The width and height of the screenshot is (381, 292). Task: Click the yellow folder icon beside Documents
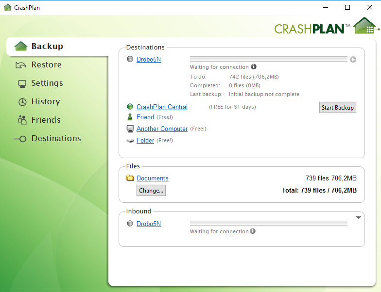click(x=130, y=178)
